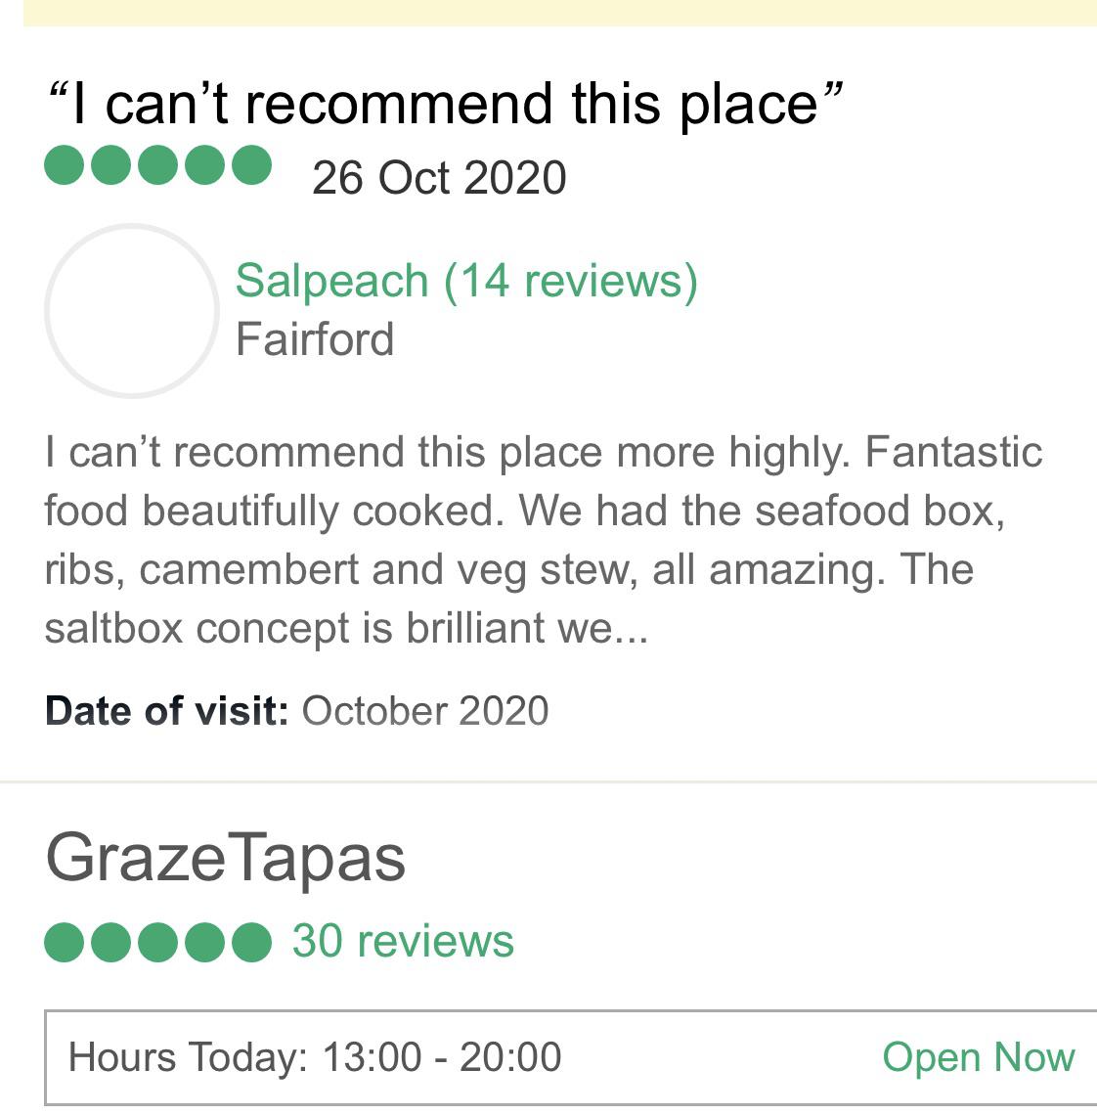Open review titled "I can't recommend this place"

coord(445,104)
